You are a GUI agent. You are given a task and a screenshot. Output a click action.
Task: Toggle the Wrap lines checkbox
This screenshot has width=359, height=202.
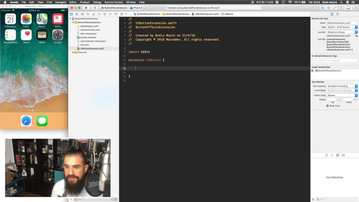click(327, 106)
